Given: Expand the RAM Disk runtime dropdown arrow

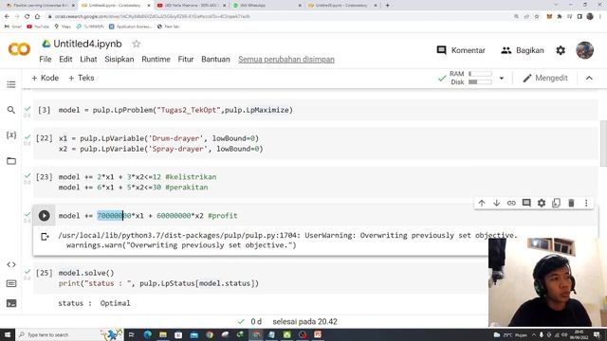Looking at the screenshot, I should [502, 78].
